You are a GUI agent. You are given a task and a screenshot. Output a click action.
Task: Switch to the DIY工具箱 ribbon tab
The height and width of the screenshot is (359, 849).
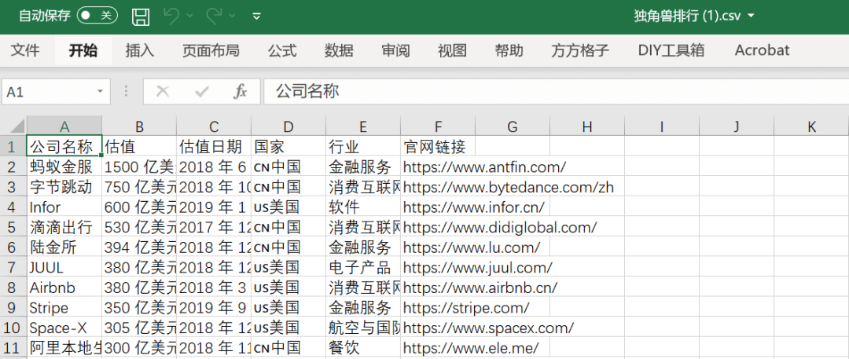671,50
